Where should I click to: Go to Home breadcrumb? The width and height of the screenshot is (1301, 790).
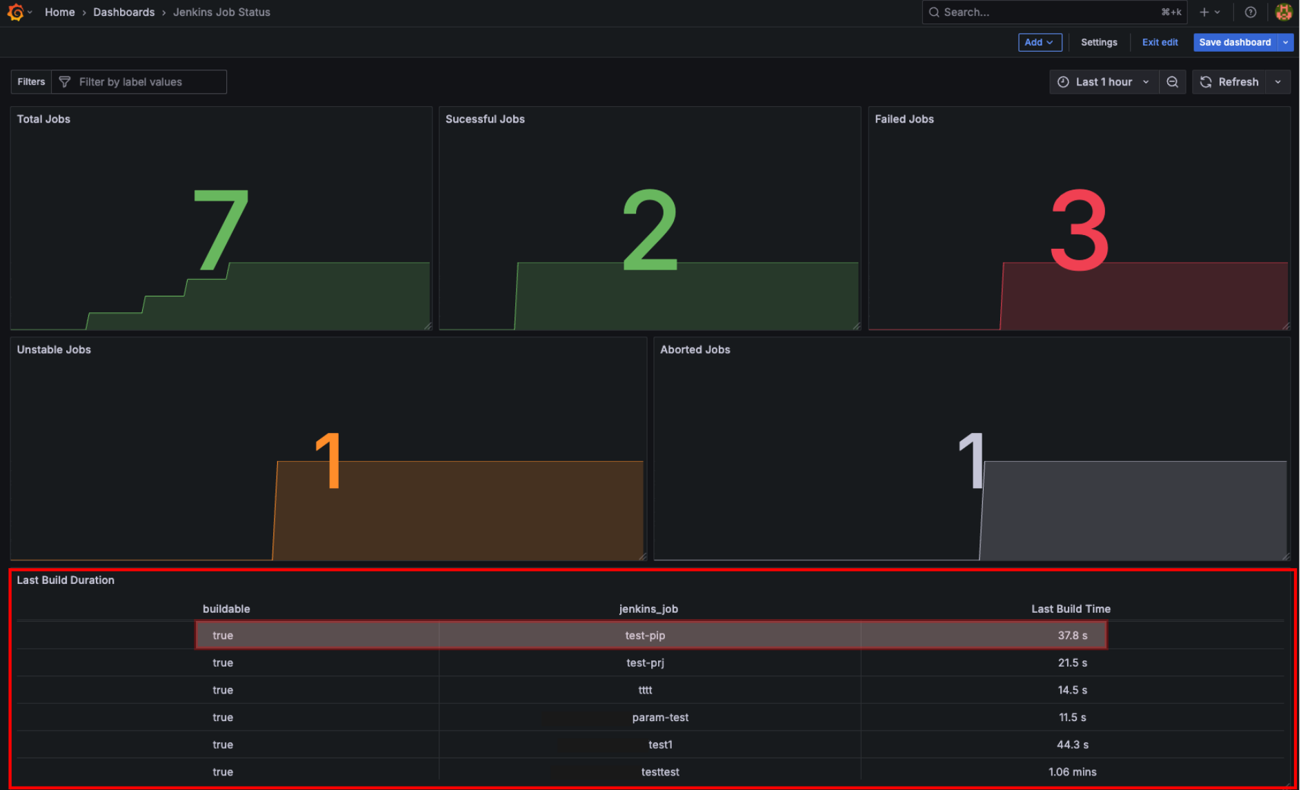pyautogui.click(x=59, y=12)
